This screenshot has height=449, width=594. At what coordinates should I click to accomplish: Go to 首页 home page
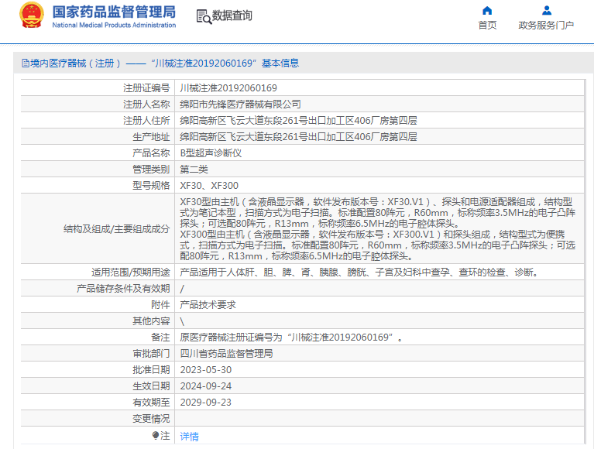coord(487,25)
